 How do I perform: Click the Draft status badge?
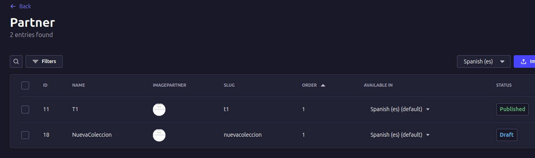506,135
